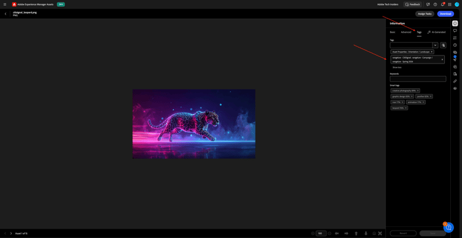Open the Comments panel icon
The image size is (462, 238).
coord(455,31)
